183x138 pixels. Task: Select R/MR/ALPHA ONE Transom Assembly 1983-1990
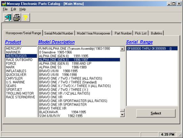79,48
